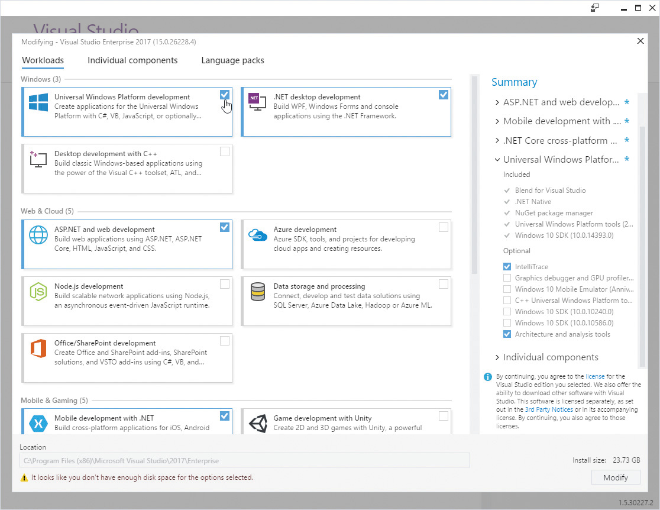Viewport: 660px width, 510px height.
Task: Click the Unity game development icon
Action: (x=257, y=424)
